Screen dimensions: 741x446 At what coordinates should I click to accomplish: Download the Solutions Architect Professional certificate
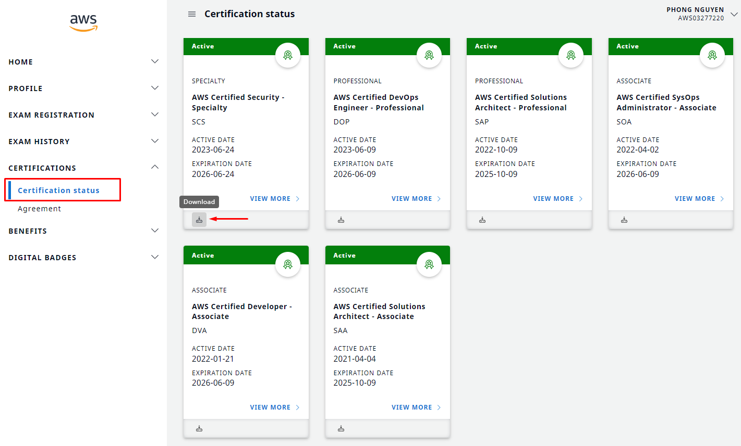pos(482,220)
